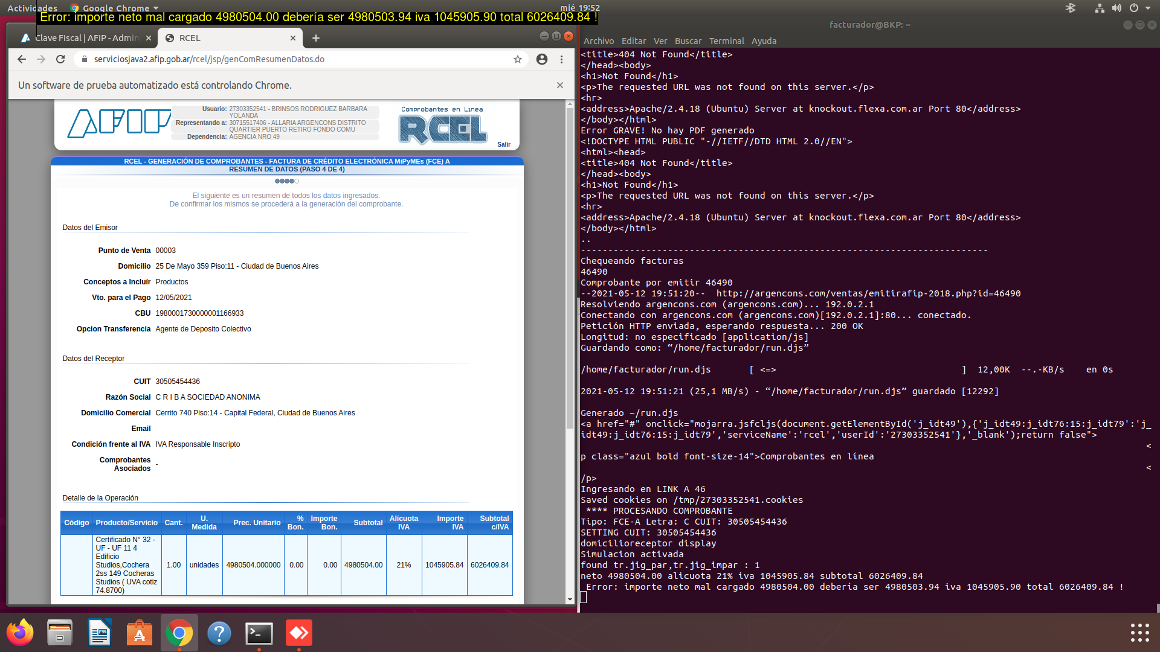The height and width of the screenshot is (652, 1160).
Task: Click the site lock icon in address bar
Action: point(84,59)
